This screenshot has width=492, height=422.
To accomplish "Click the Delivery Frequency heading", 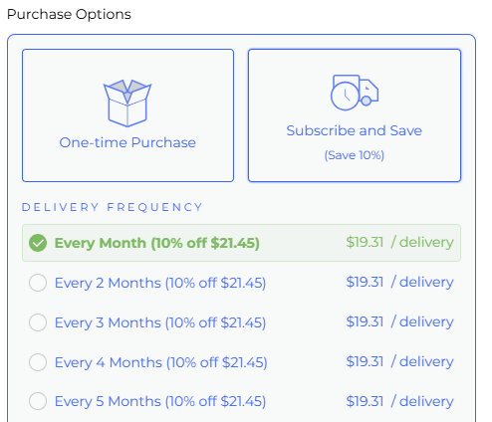I will 113,207.
